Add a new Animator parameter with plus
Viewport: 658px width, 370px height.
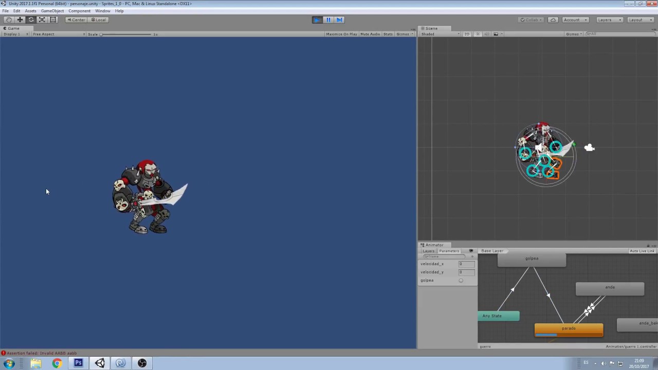pyautogui.click(x=472, y=256)
